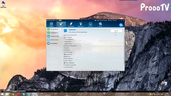The image size is (171, 96).
Task: Click the computer desktop icon at top left
Action: tap(3, 5)
